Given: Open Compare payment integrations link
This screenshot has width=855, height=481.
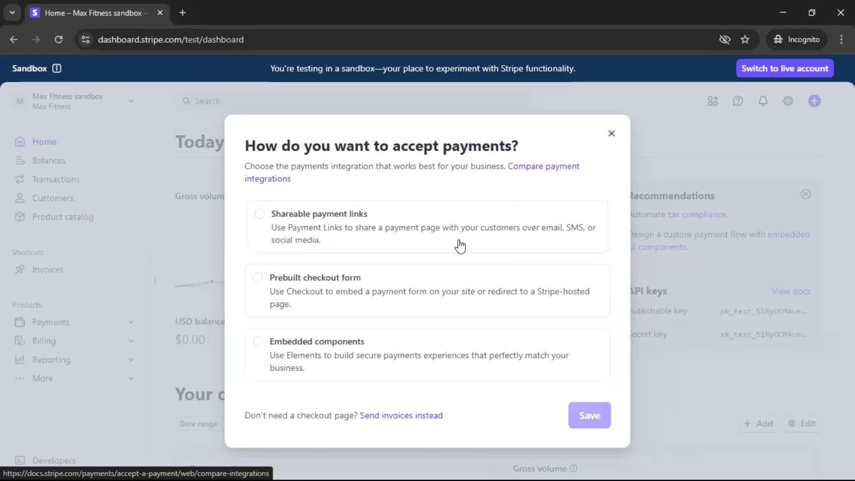Looking at the screenshot, I should point(543,166).
